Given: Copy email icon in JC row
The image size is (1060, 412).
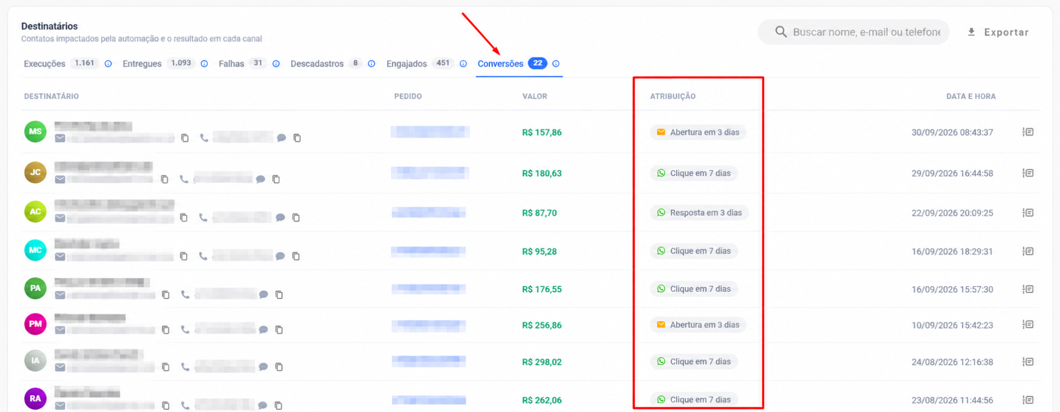Looking at the screenshot, I should pos(165,180).
